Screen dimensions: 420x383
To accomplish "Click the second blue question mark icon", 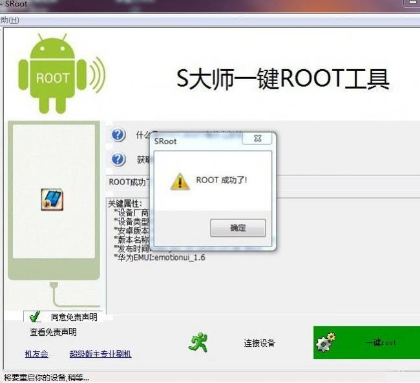I will (118, 159).
